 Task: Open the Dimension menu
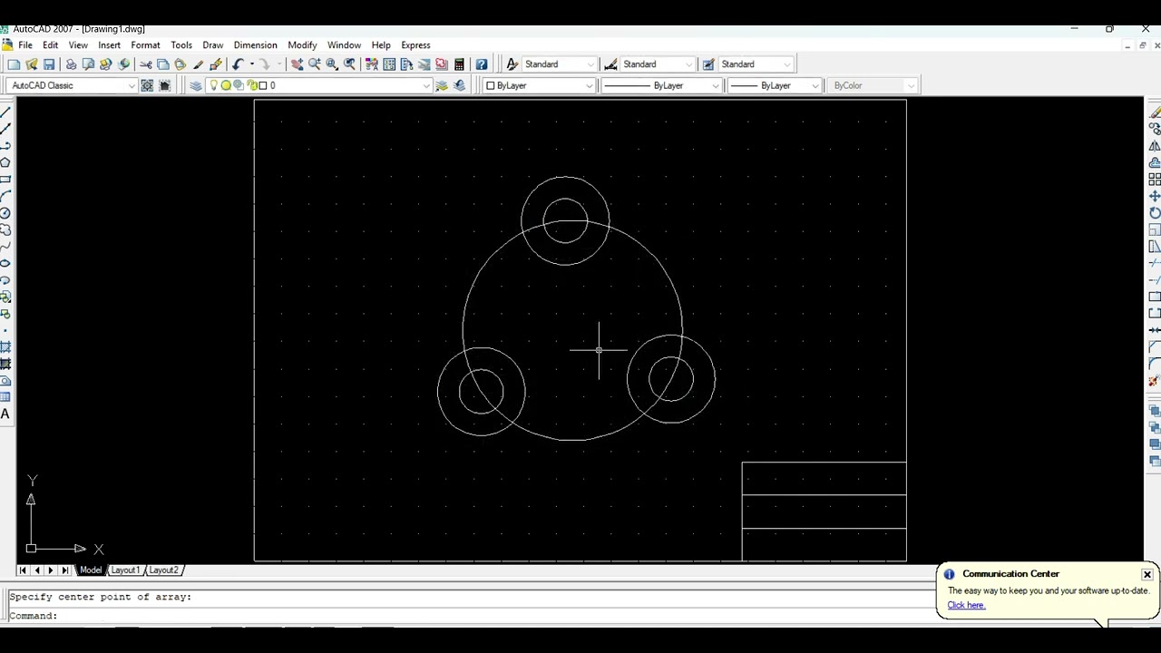(255, 45)
